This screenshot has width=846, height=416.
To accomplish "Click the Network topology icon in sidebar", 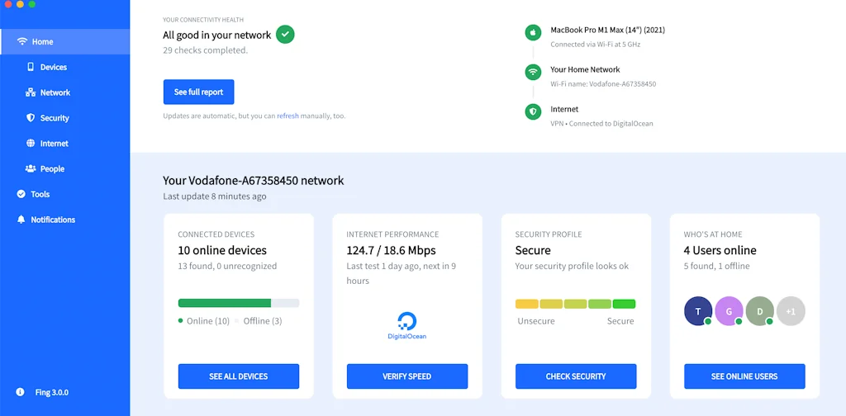I will tap(31, 92).
